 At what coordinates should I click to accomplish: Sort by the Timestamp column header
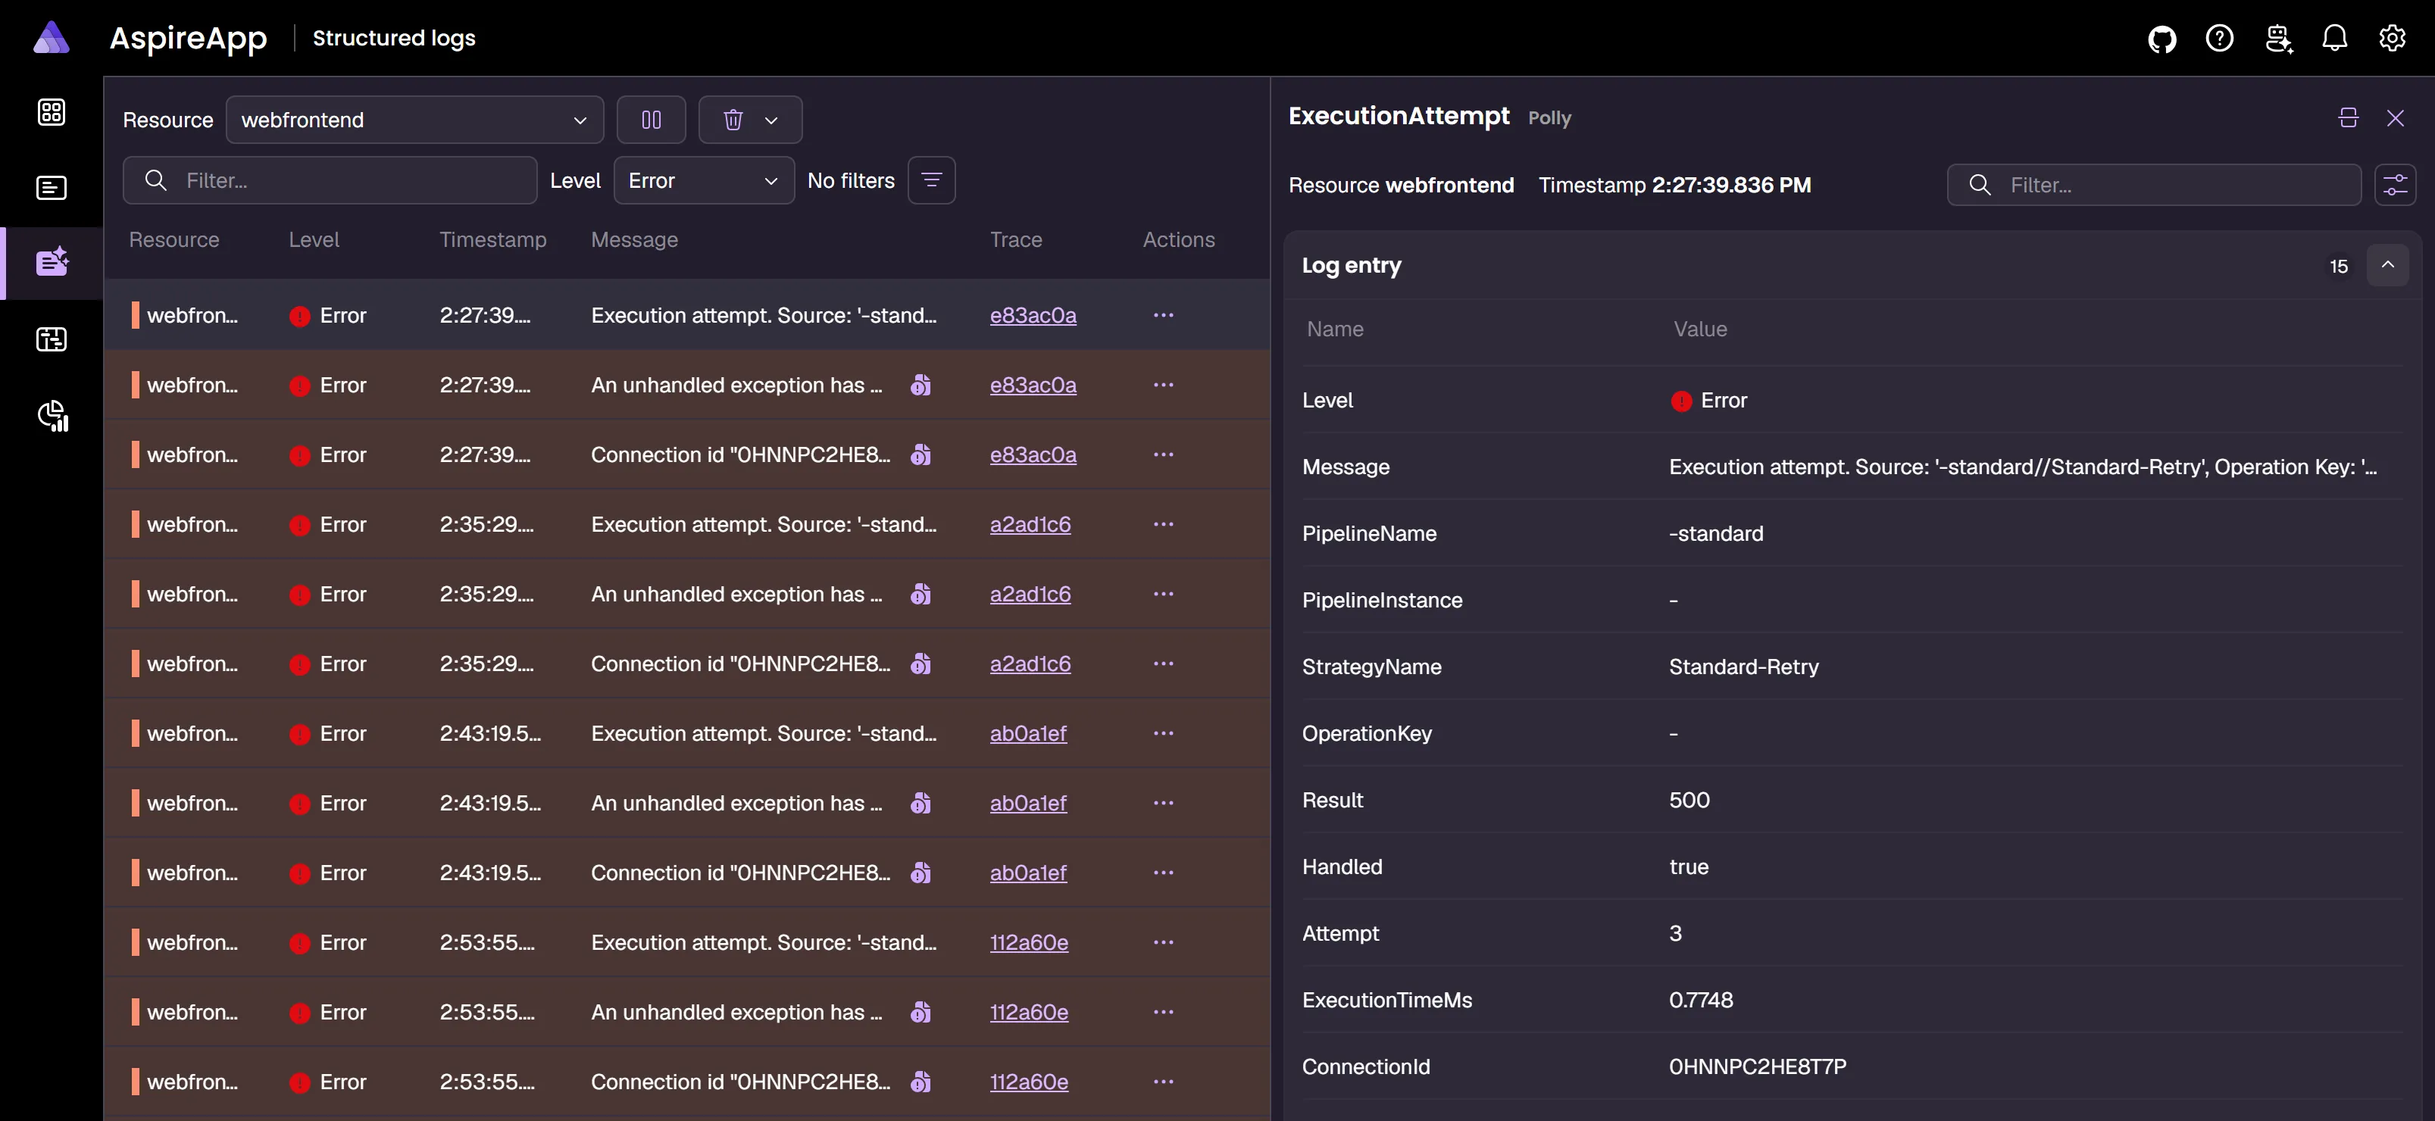point(492,240)
